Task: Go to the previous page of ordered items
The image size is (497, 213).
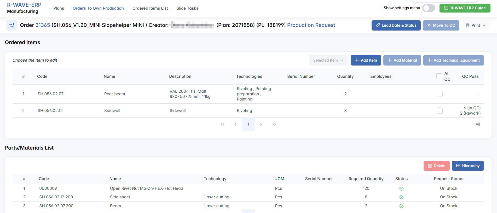Action: point(235,124)
